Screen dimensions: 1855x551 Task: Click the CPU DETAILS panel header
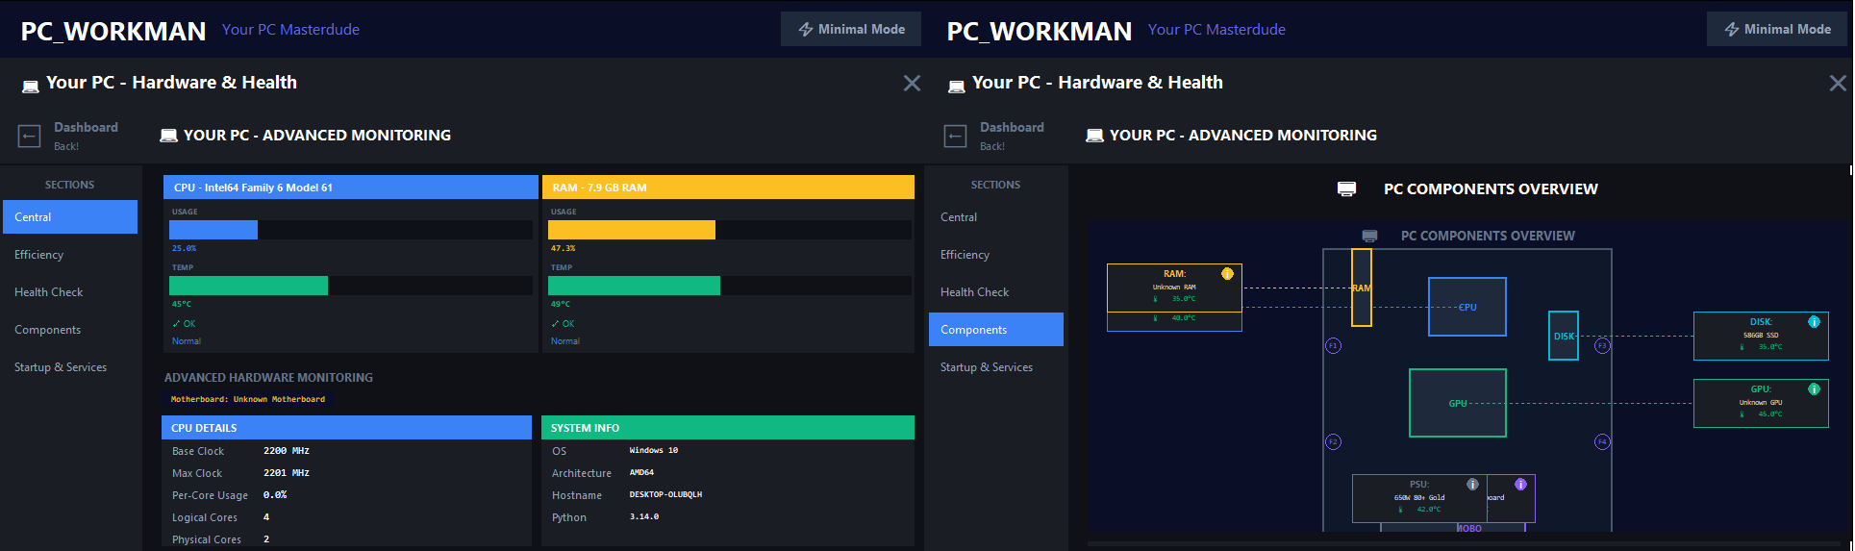[x=346, y=428]
